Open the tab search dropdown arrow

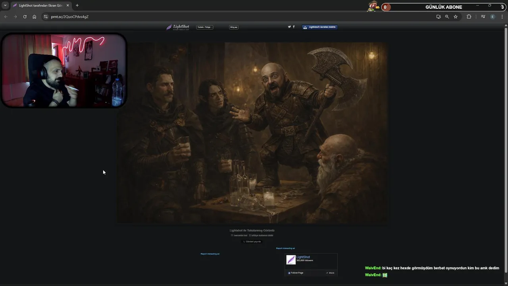(5, 6)
